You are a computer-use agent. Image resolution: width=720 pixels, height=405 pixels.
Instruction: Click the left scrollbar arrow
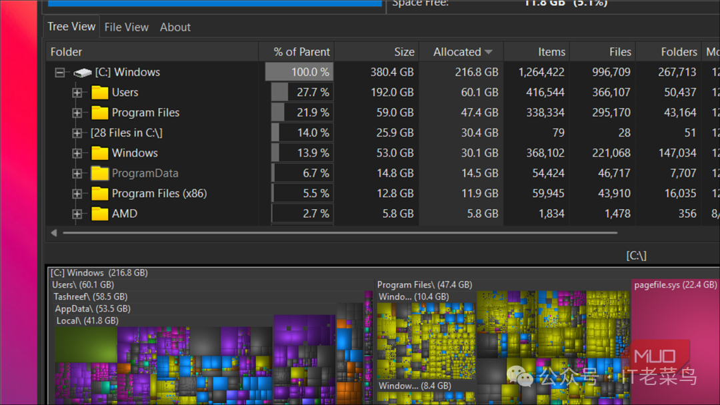click(x=53, y=233)
